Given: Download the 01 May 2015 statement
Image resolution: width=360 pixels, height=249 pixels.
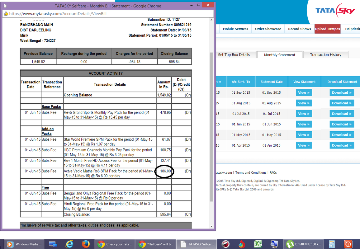Looking at the screenshot, I should 342,135.
